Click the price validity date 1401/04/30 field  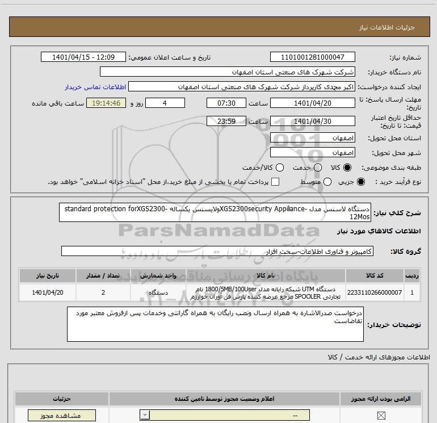click(x=312, y=121)
